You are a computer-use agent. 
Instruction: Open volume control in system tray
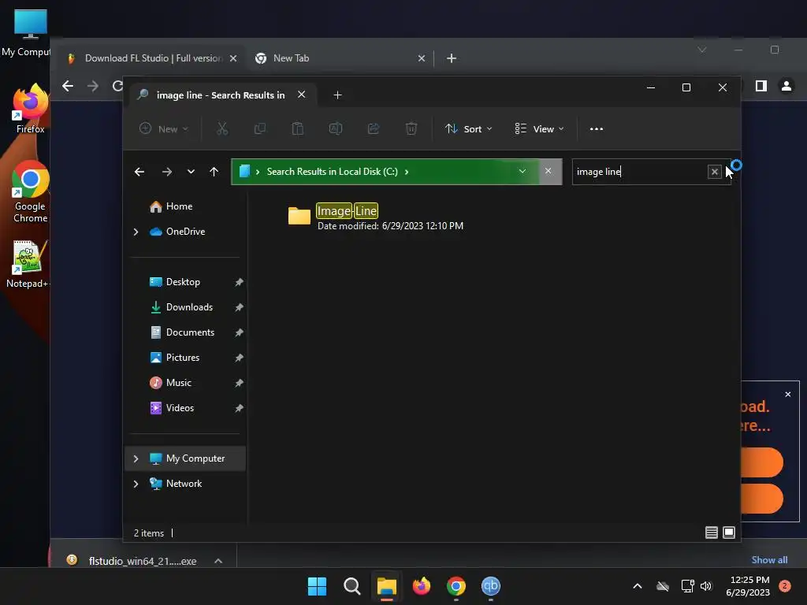tap(706, 586)
